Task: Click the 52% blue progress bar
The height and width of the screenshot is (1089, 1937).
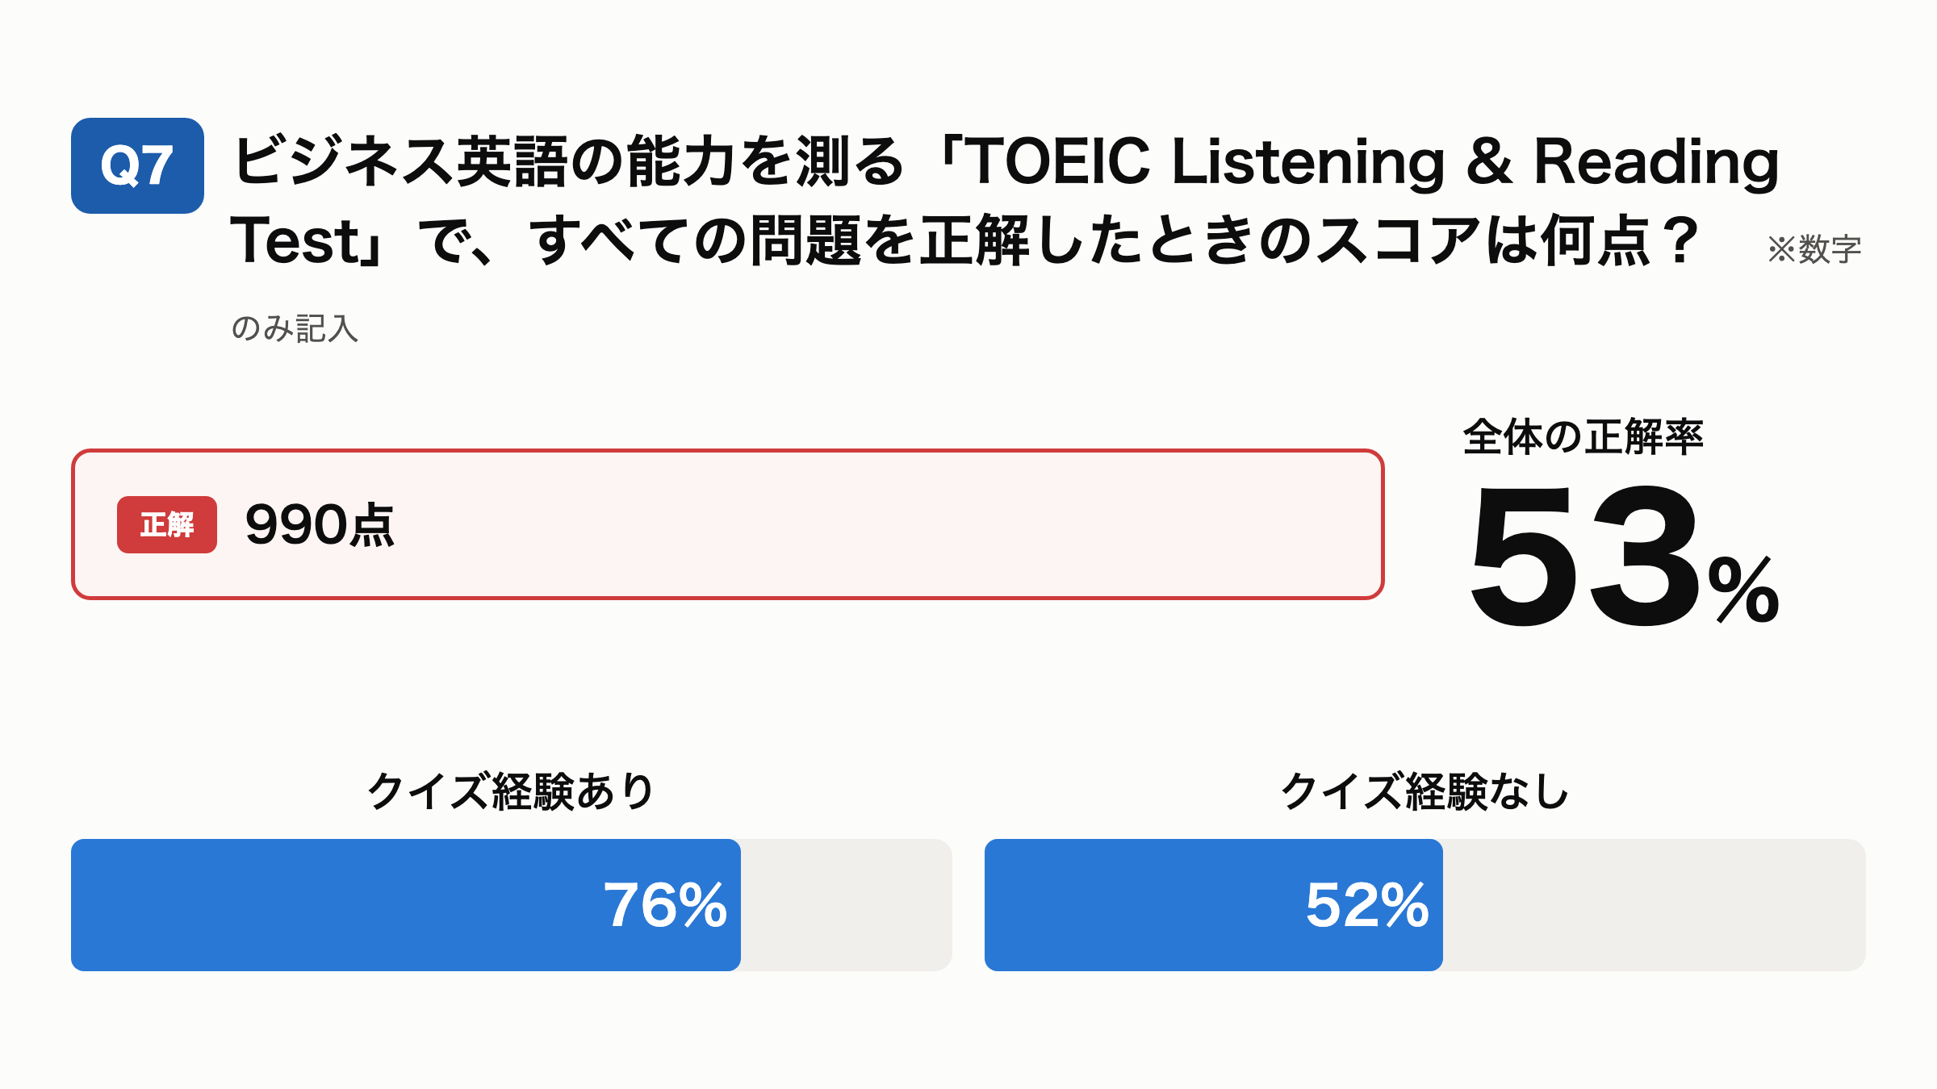Action: (x=1214, y=905)
